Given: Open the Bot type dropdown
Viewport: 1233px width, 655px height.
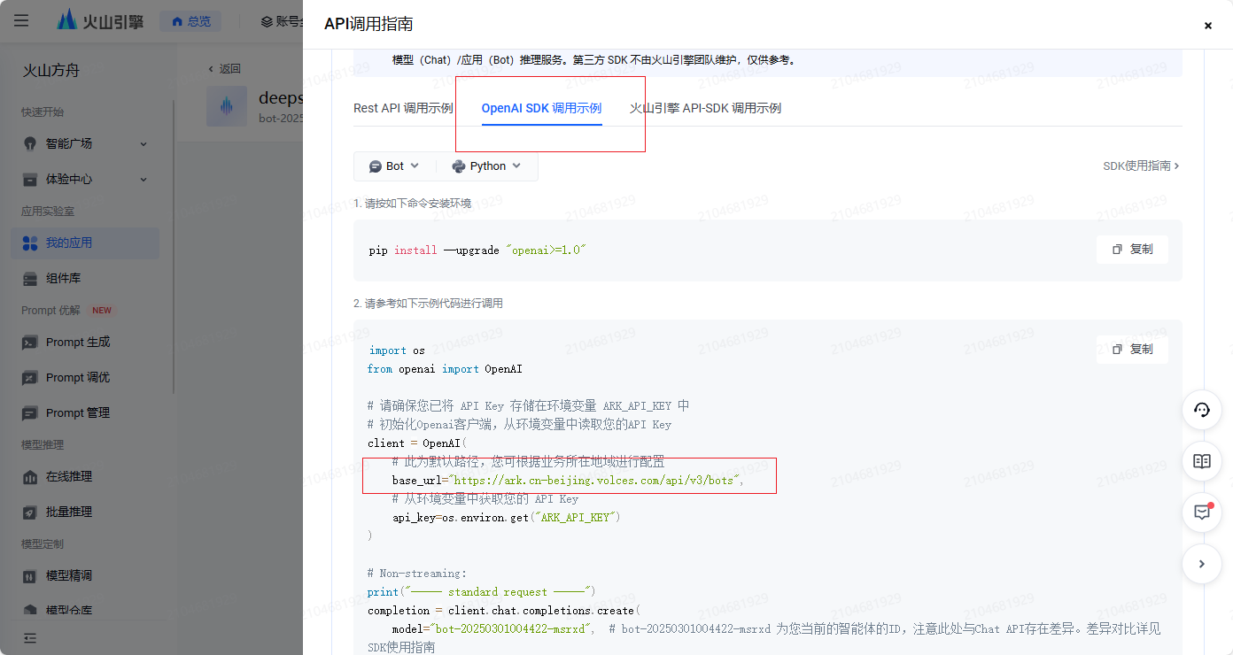Looking at the screenshot, I should 395,166.
